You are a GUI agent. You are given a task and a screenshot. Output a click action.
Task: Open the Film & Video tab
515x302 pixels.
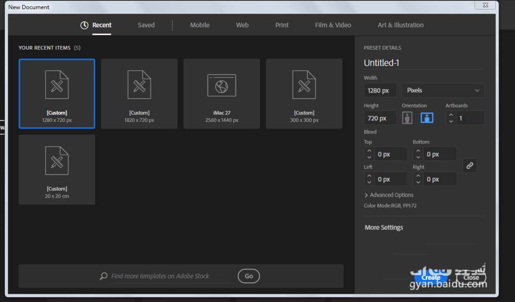pos(333,25)
